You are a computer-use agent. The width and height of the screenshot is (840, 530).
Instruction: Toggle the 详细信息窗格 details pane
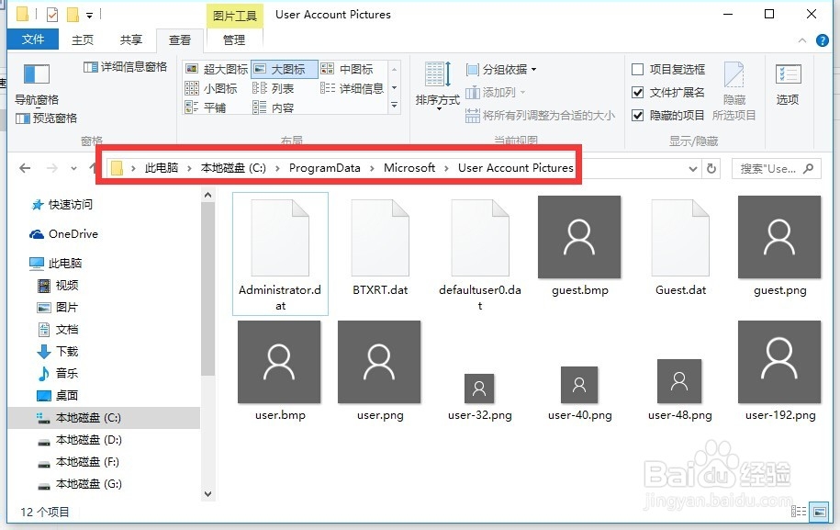[126, 67]
